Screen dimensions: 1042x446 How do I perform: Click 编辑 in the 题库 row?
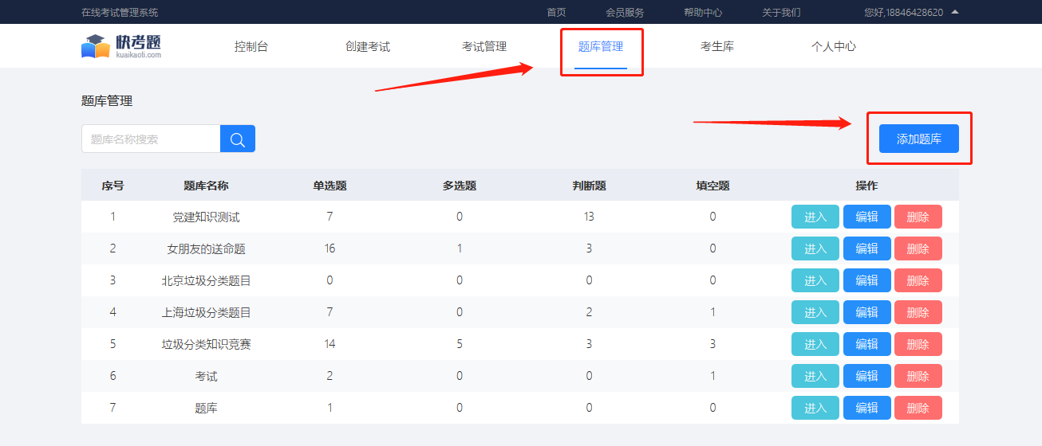[x=867, y=408]
